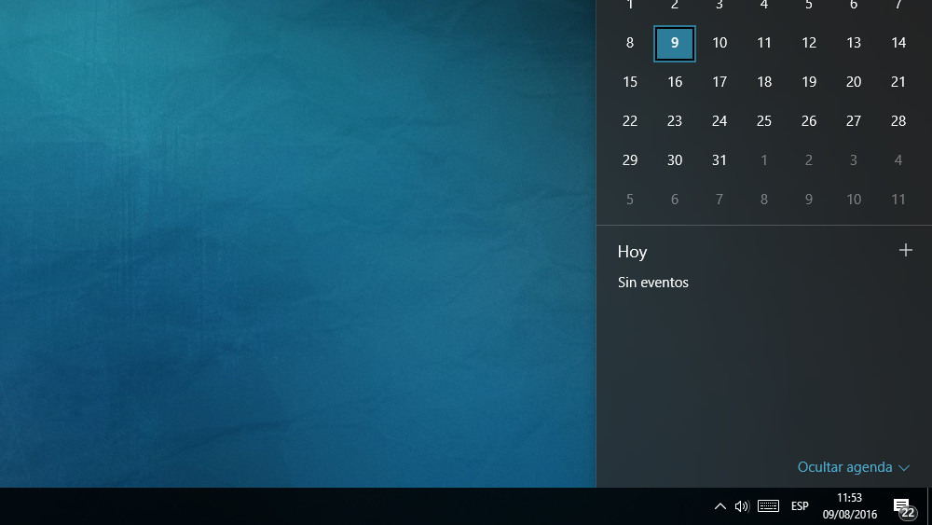This screenshot has width=932, height=525.
Task: Select greyed next-month day 4 in 29–31 row
Action: click(x=898, y=160)
